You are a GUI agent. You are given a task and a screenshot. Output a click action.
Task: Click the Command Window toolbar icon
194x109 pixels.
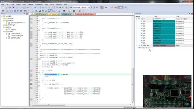tap(33, 11)
